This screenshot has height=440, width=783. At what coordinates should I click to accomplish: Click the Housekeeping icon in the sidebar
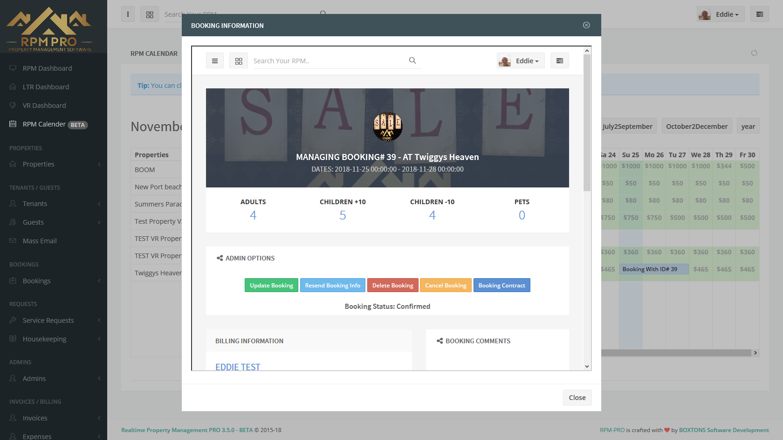click(13, 339)
